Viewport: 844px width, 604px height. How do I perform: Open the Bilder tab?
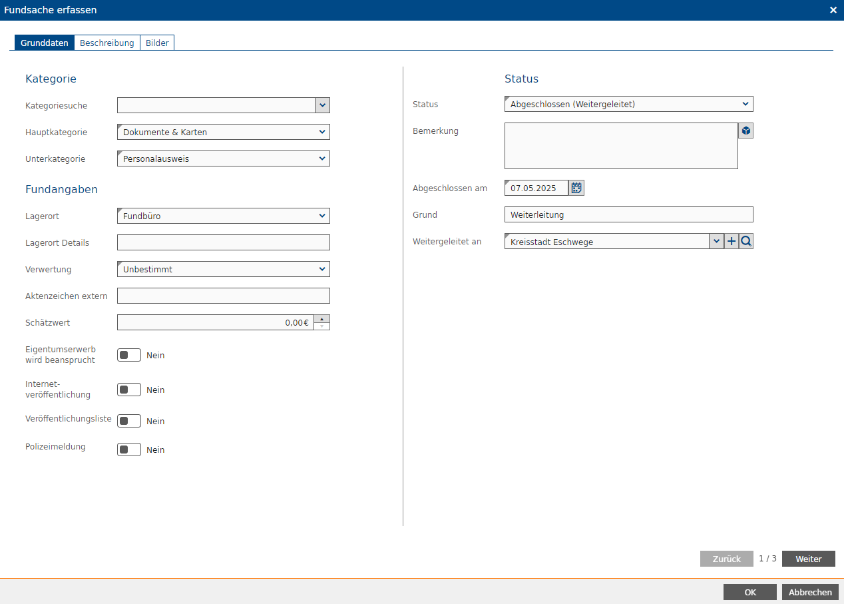157,43
